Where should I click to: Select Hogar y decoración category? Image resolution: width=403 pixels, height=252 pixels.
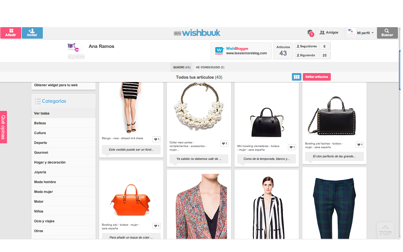click(x=64, y=162)
